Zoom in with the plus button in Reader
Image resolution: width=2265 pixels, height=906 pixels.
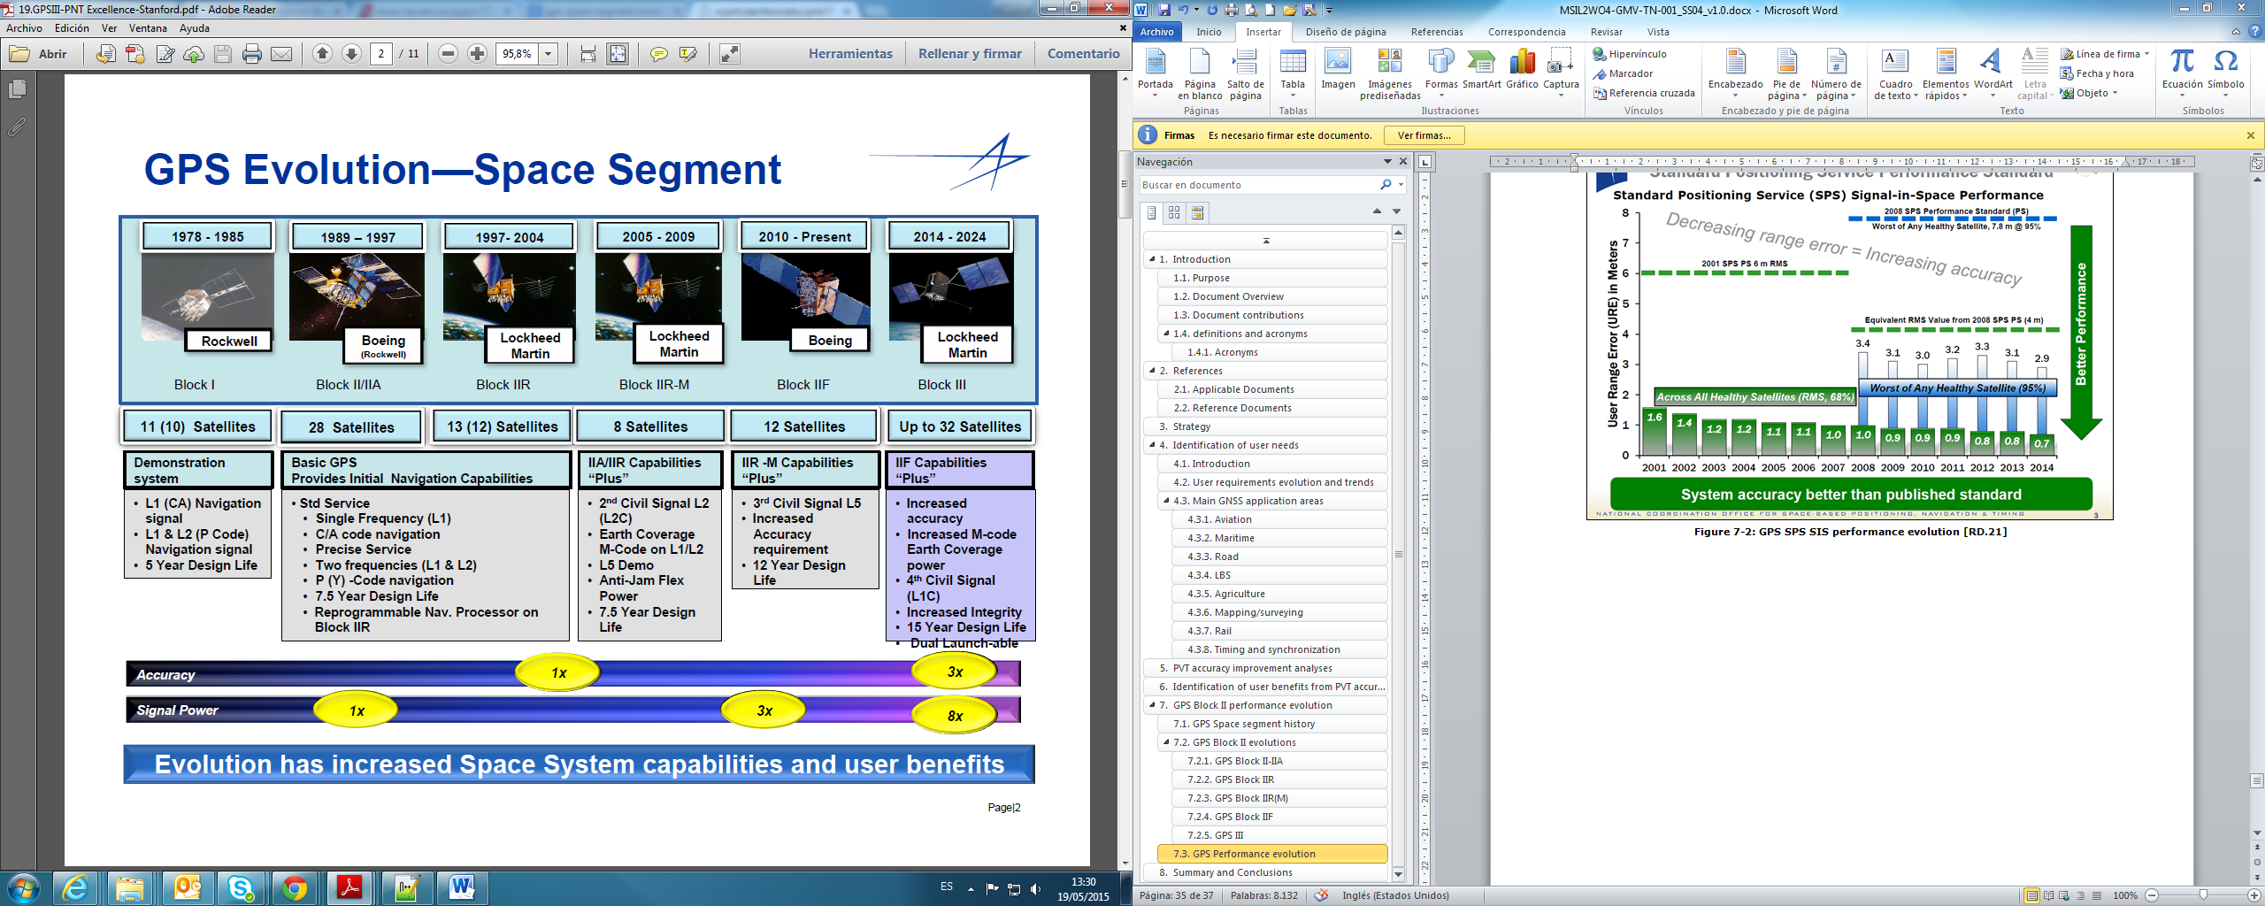pos(478,54)
